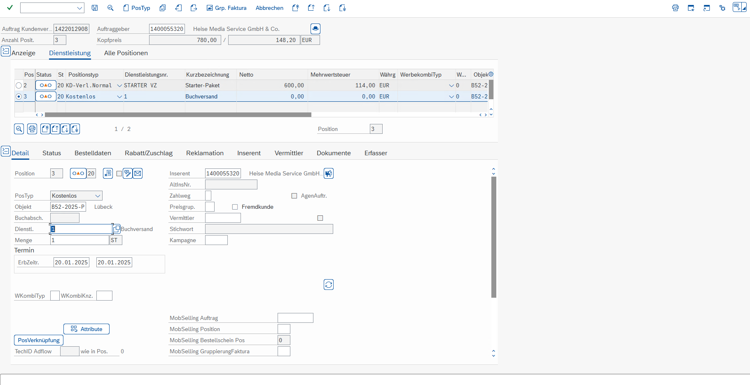Create new window with star icon
Viewport: 750px width, 385px height.
pos(691,8)
